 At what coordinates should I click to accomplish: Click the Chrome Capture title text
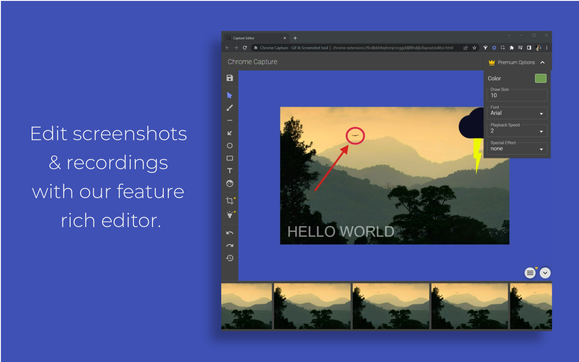[252, 62]
